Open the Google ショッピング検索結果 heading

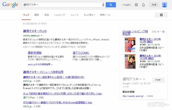tap(135, 33)
